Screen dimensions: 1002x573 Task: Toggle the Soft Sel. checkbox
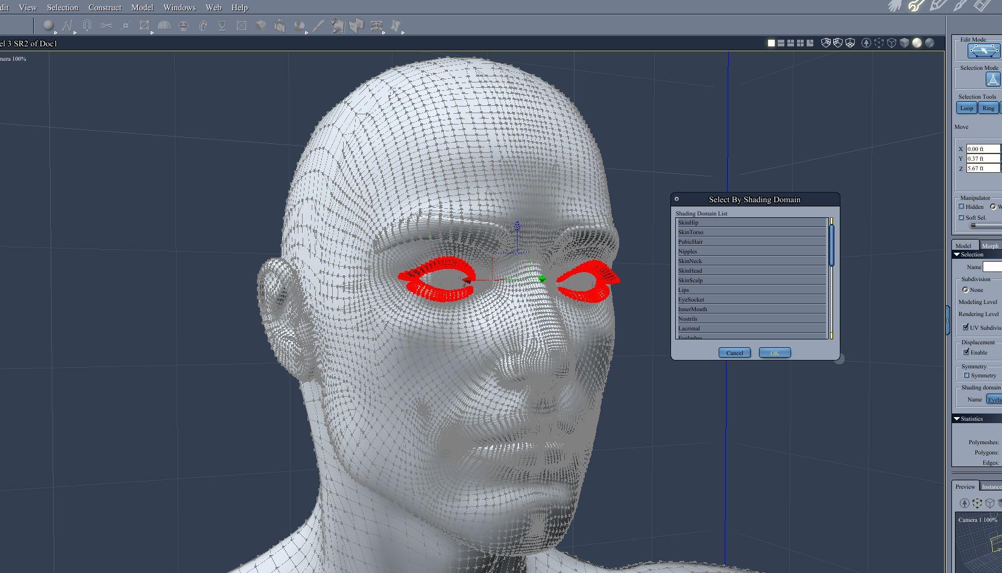click(x=962, y=217)
